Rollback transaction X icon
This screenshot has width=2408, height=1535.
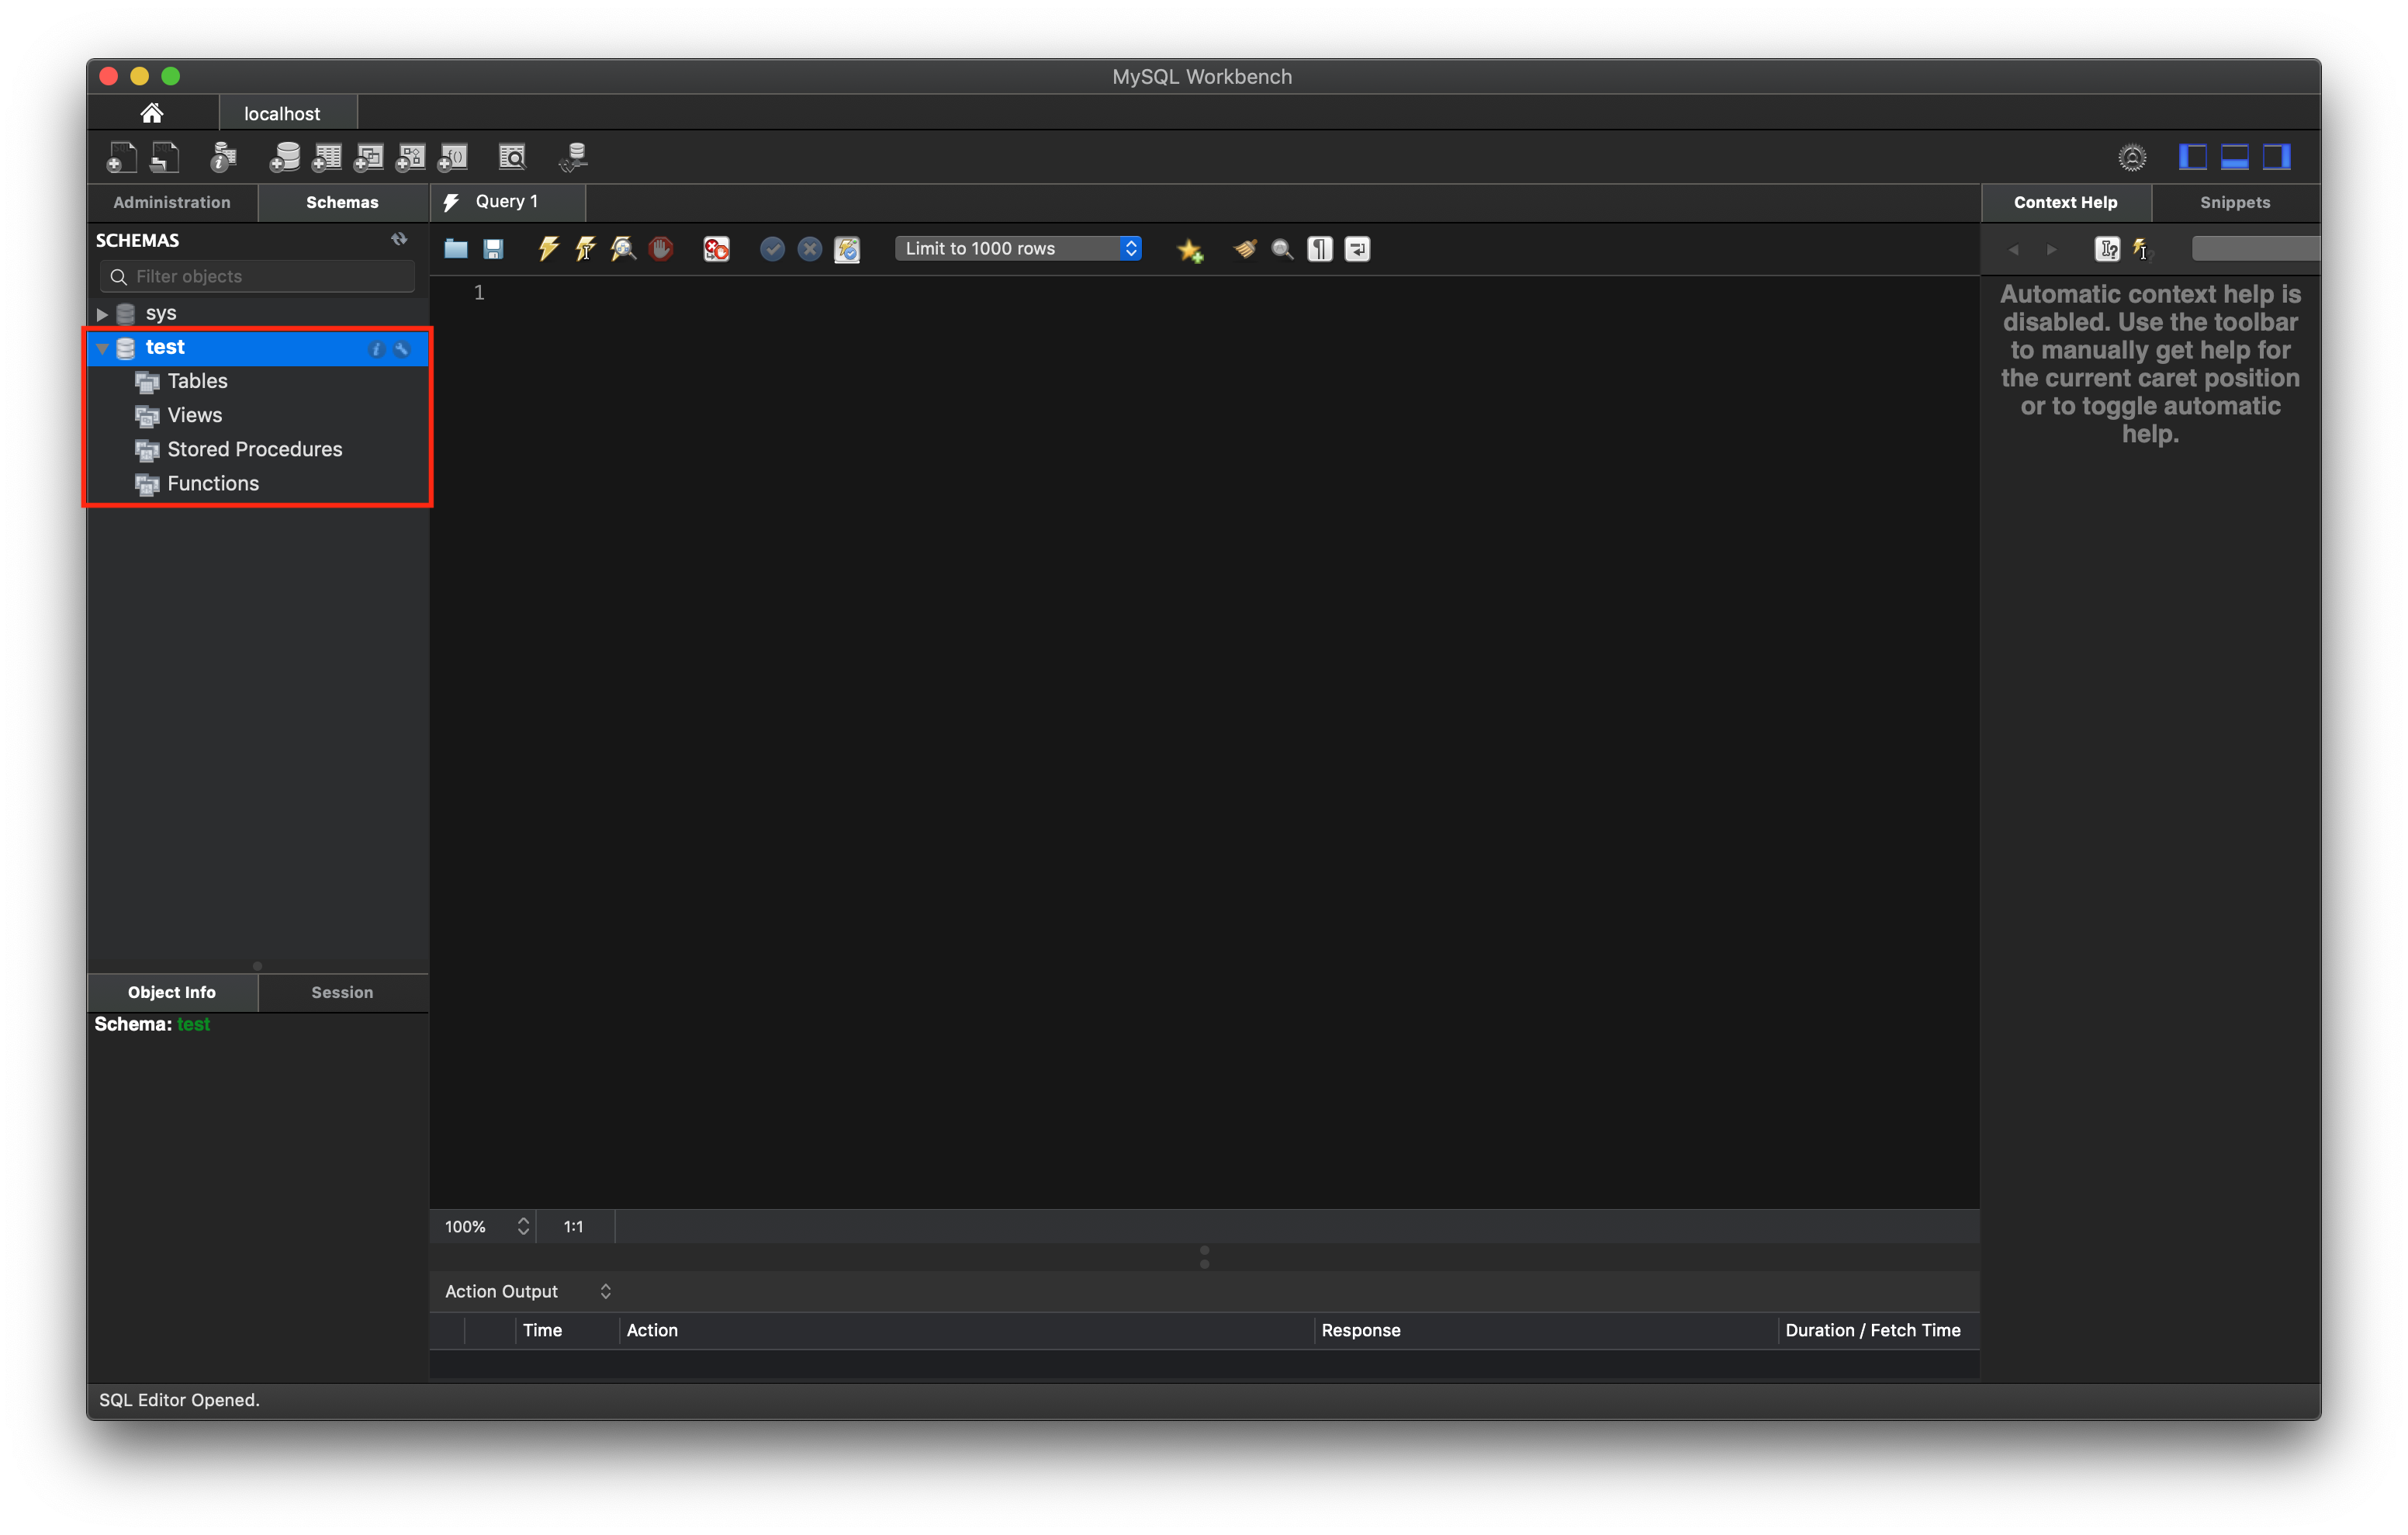pos(810,249)
